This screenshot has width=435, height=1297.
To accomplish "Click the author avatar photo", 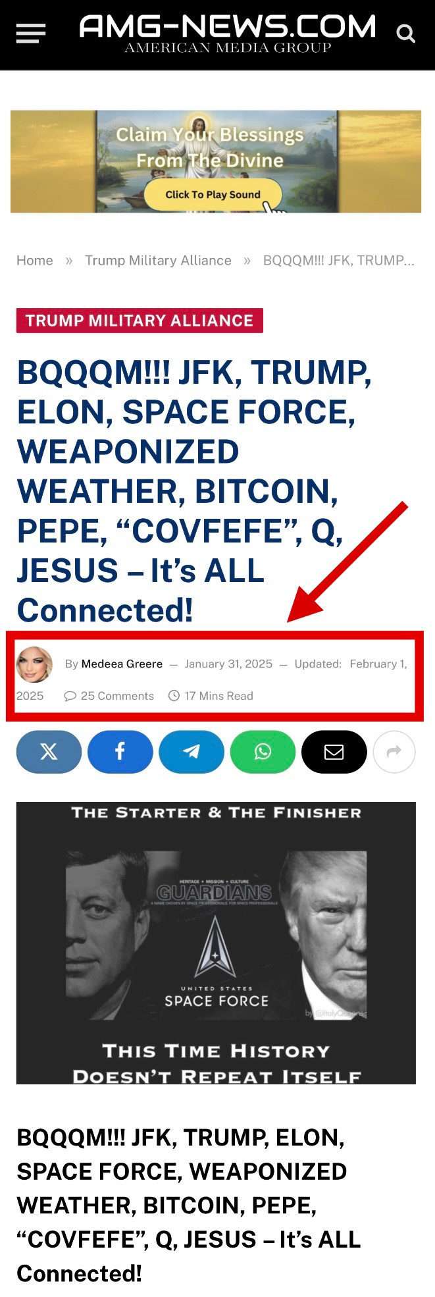I will pos(34,664).
